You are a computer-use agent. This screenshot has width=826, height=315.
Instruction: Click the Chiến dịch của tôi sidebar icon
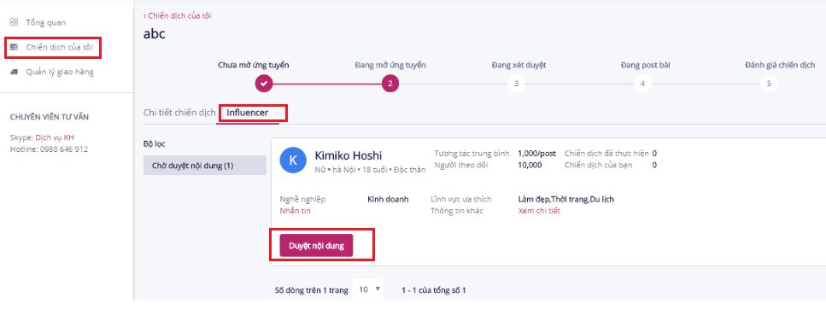15,47
